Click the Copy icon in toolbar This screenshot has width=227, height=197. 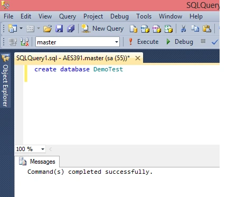[x=195, y=29]
